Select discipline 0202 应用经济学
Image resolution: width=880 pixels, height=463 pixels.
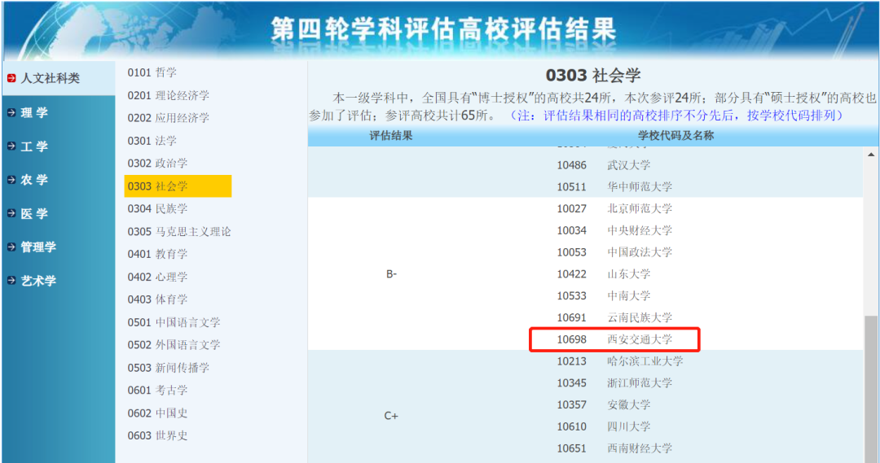[169, 118]
